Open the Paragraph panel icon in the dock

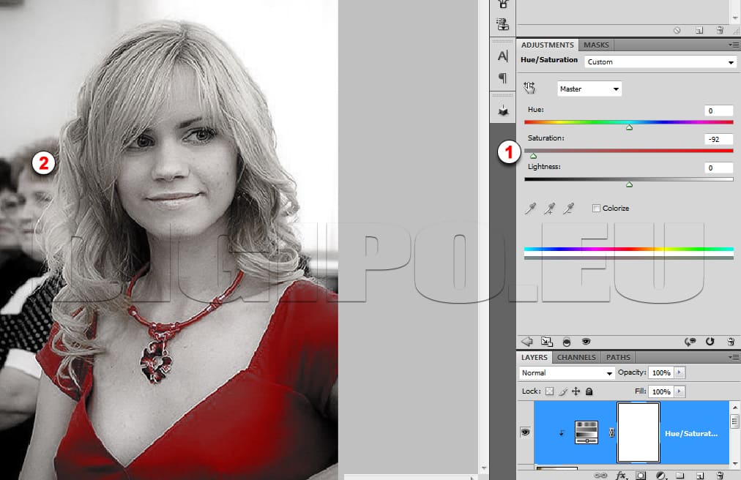point(502,78)
